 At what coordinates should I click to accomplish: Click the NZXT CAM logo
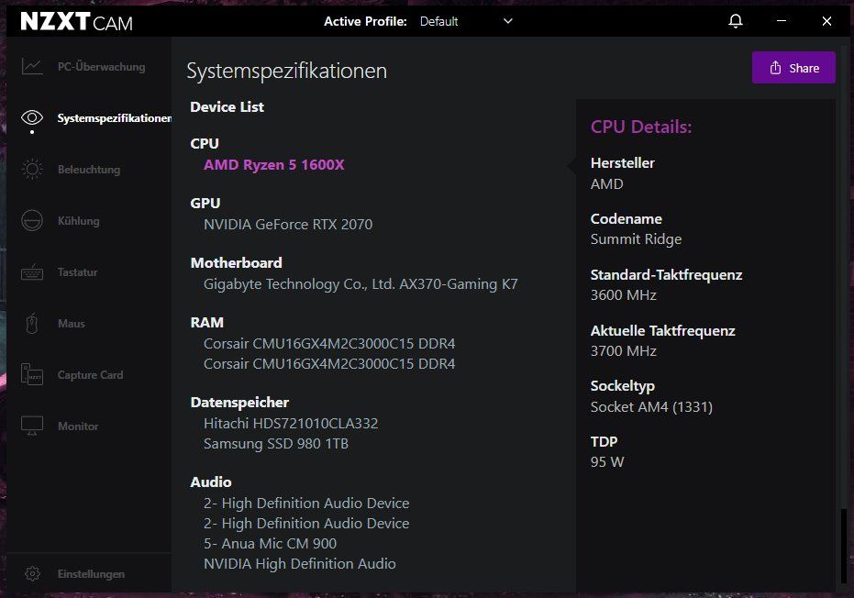click(x=76, y=22)
